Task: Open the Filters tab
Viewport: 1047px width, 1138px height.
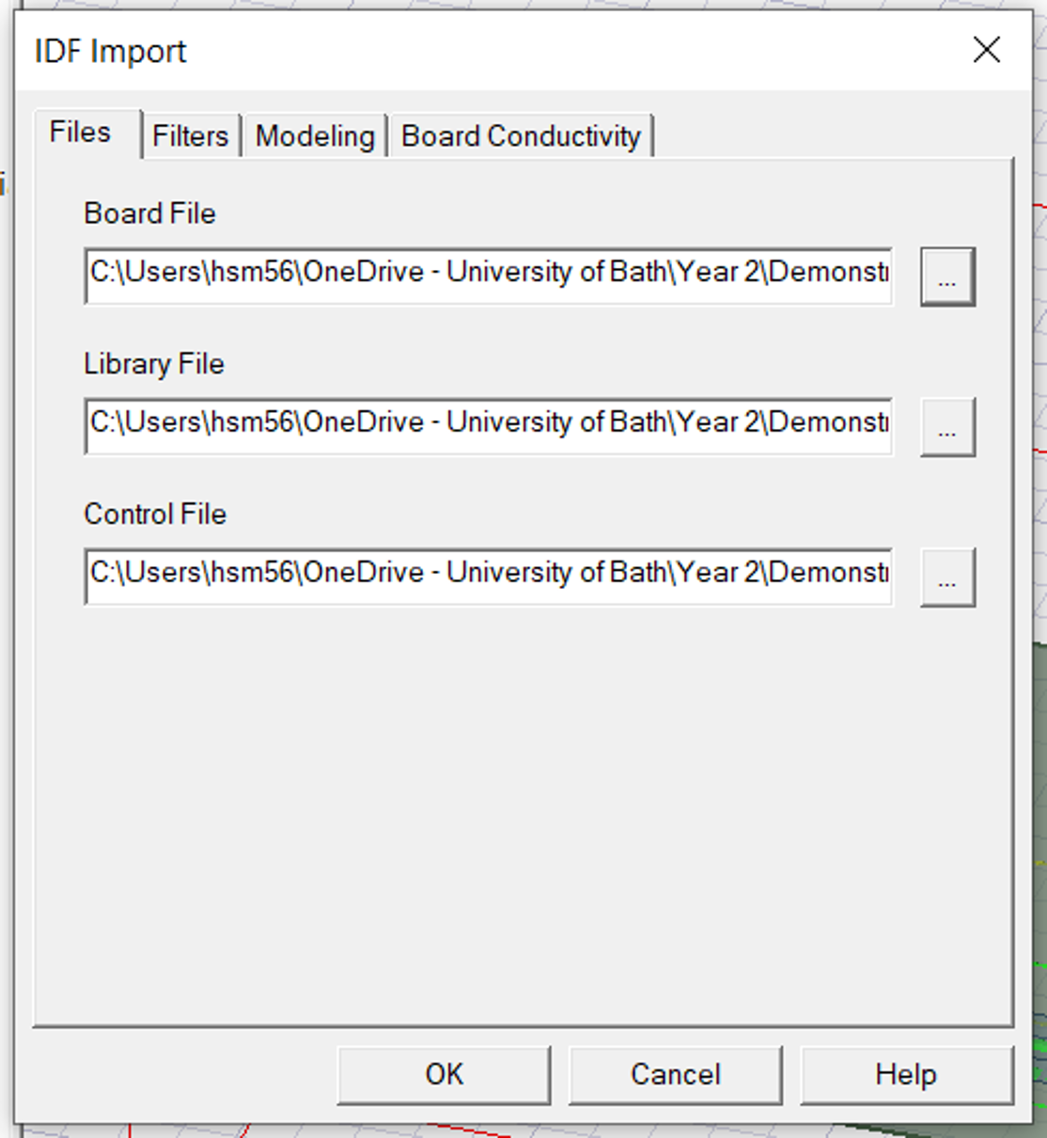Action: (191, 136)
